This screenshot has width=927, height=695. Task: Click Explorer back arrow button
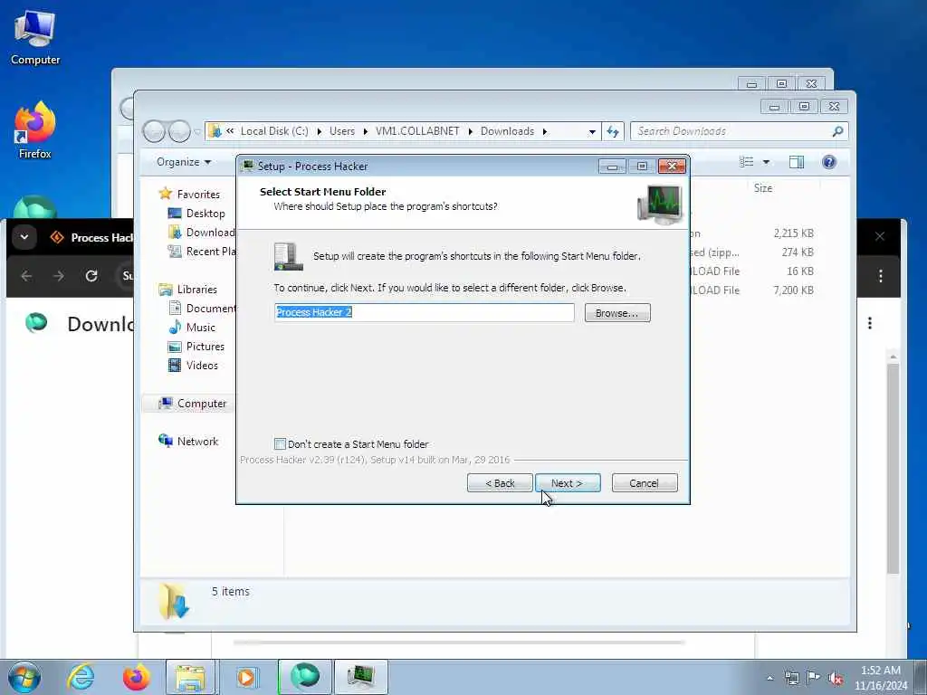[x=154, y=131]
